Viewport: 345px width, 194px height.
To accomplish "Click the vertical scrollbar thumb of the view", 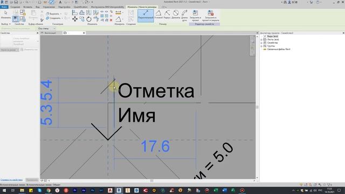I will click(257, 107).
